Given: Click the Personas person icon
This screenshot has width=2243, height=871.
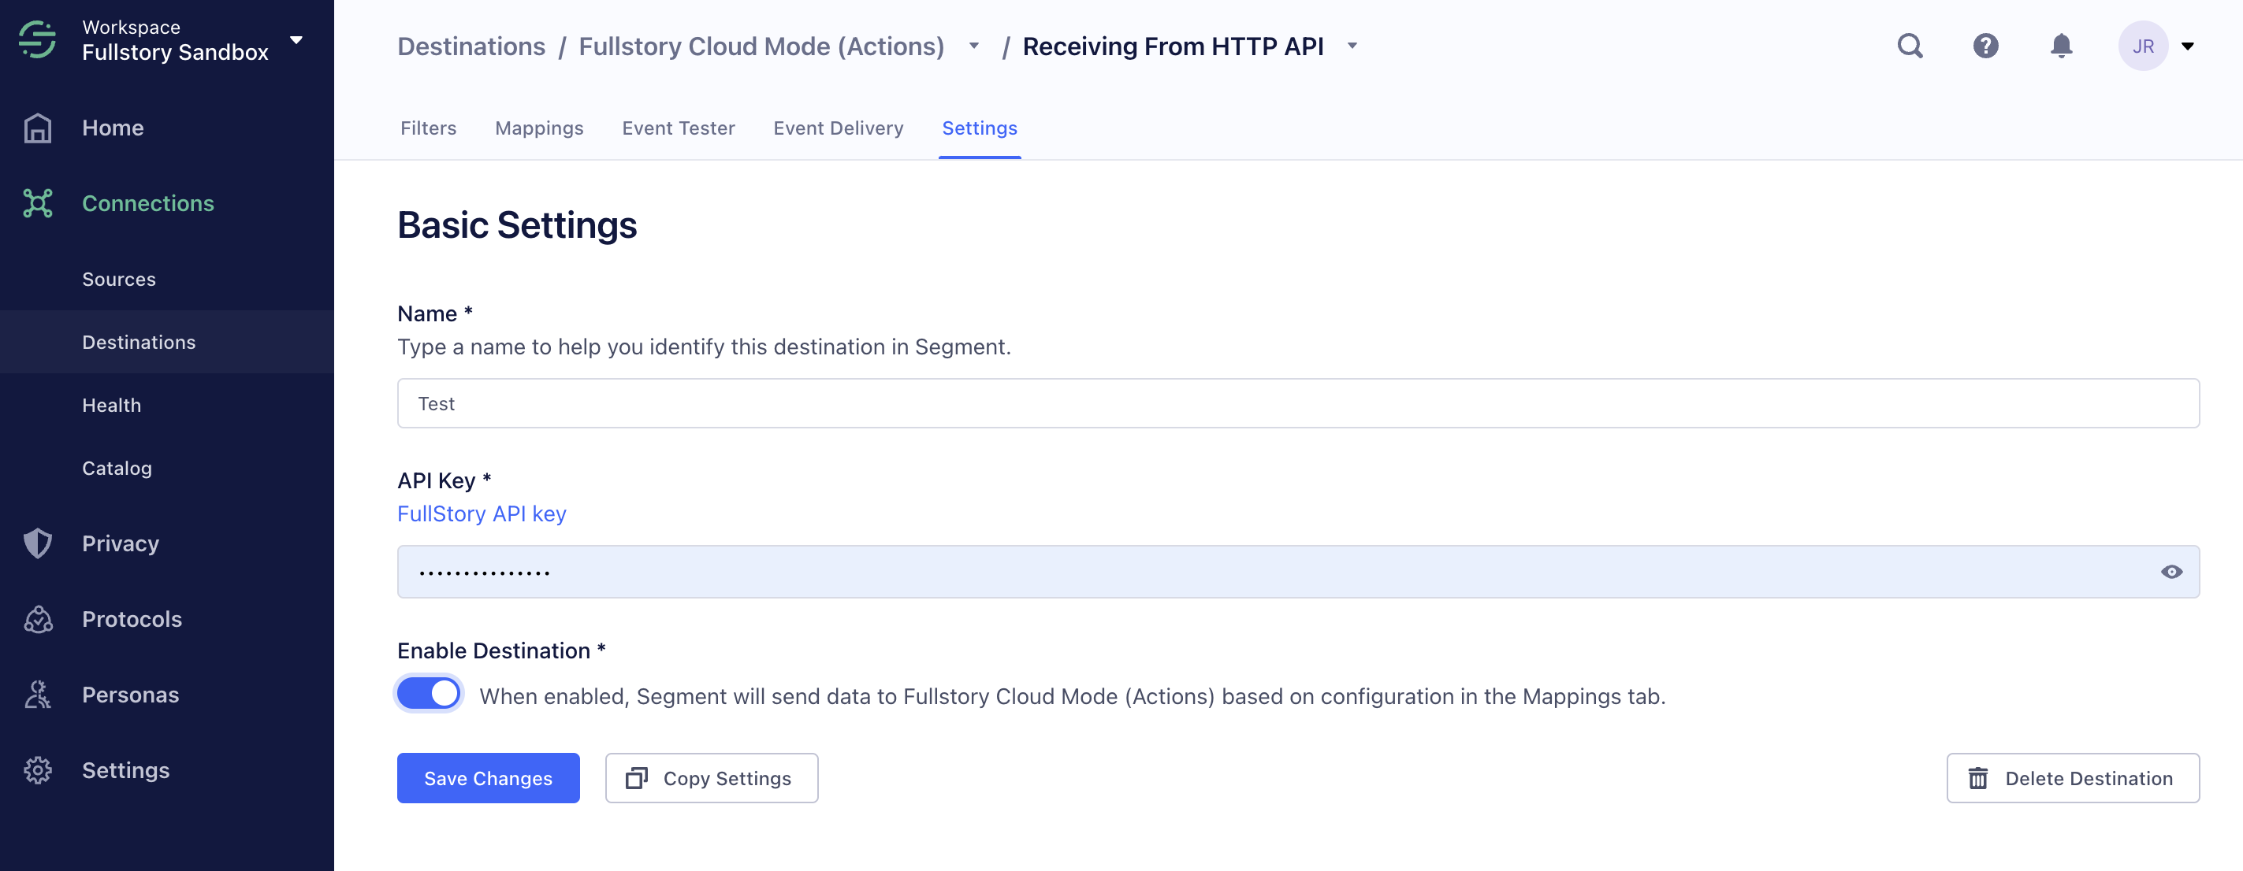Looking at the screenshot, I should pos(38,695).
